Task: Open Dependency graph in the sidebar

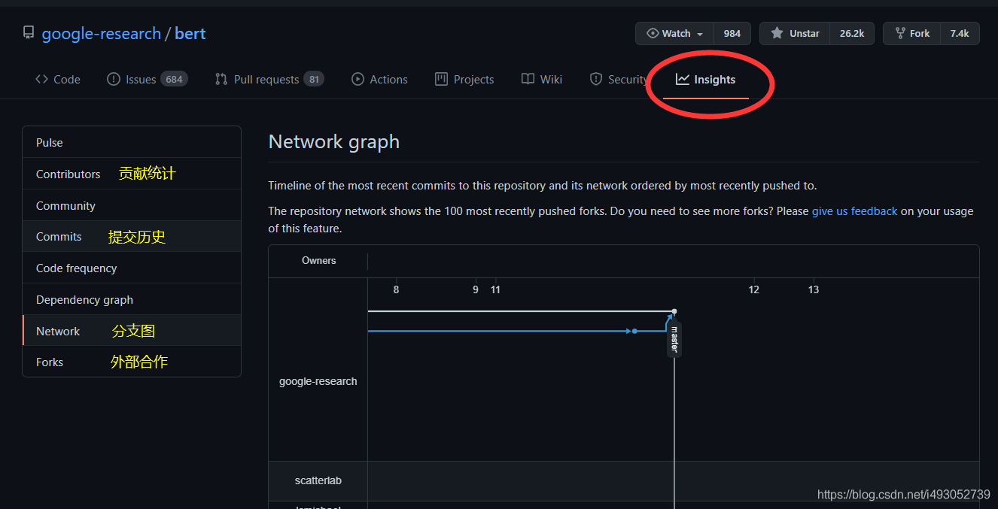Action: click(x=132, y=299)
